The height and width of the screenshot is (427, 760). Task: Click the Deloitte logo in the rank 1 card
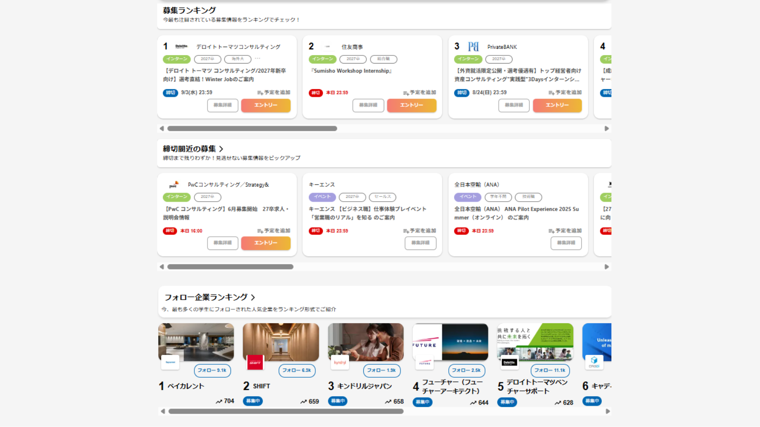181,46
